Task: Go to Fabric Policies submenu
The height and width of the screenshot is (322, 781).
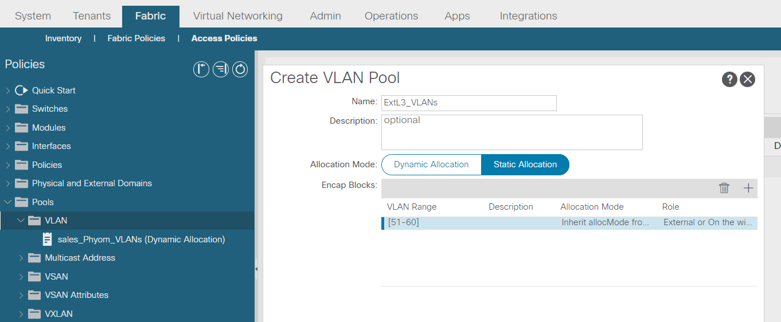Action: click(x=136, y=38)
